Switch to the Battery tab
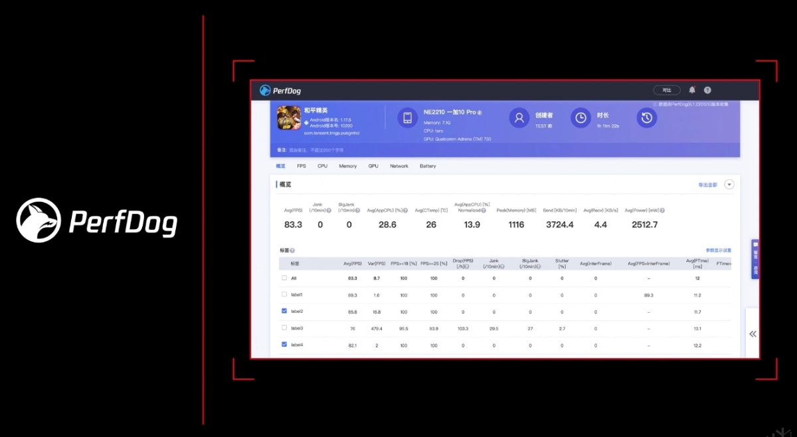The height and width of the screenshot is (437, 797). (x=428, y=166)
